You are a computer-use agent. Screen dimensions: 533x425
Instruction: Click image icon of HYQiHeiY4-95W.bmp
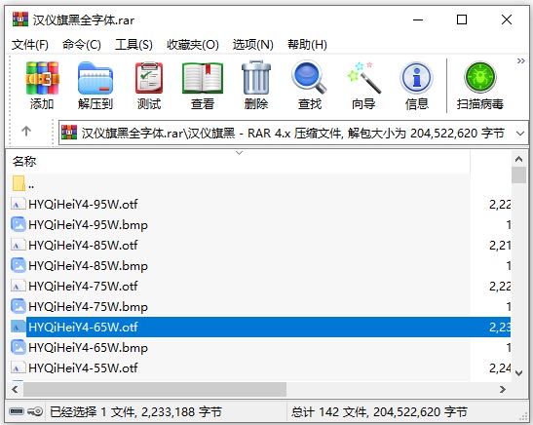click(x=18, y=224)
